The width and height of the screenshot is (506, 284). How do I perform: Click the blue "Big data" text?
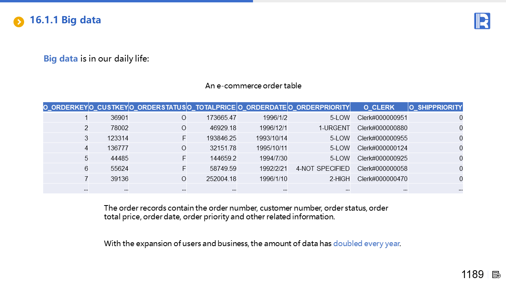(x=60, y=59)
